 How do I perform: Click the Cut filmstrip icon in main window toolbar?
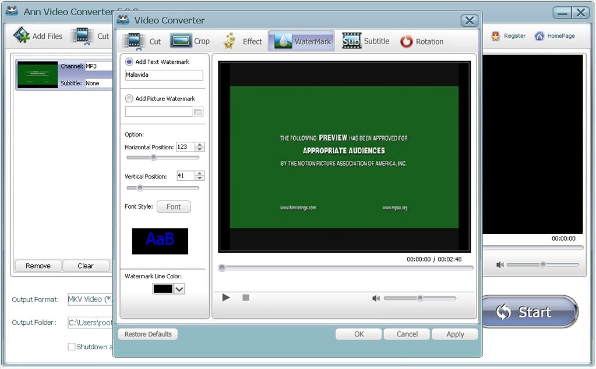pyautogui.click(x=83, y=36)
